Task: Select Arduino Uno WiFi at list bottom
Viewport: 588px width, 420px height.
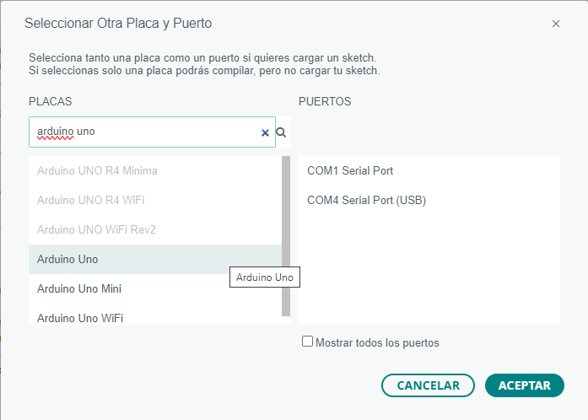Action: [80, 318]
